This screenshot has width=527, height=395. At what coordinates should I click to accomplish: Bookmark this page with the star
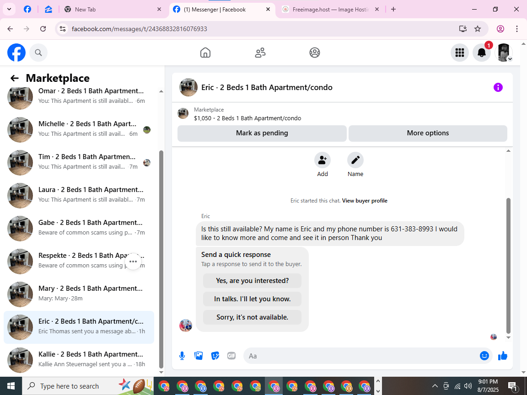(477, 29)
